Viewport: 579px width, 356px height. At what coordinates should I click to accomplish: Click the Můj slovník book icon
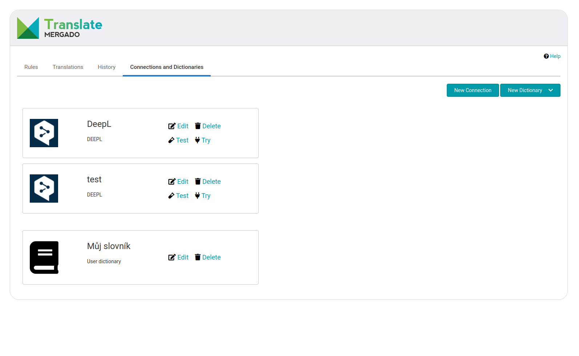(x=44, y=257)
